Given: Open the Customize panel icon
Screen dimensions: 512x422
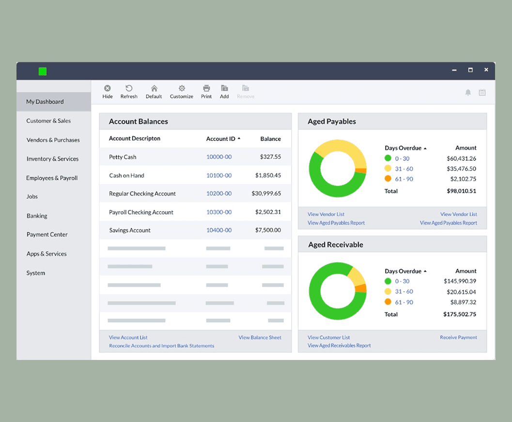Looking at the screenshot, I should [181, 92].
